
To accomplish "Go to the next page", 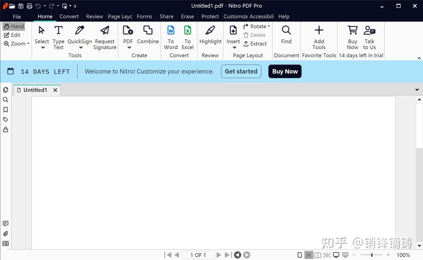I will tap(219, 255).
